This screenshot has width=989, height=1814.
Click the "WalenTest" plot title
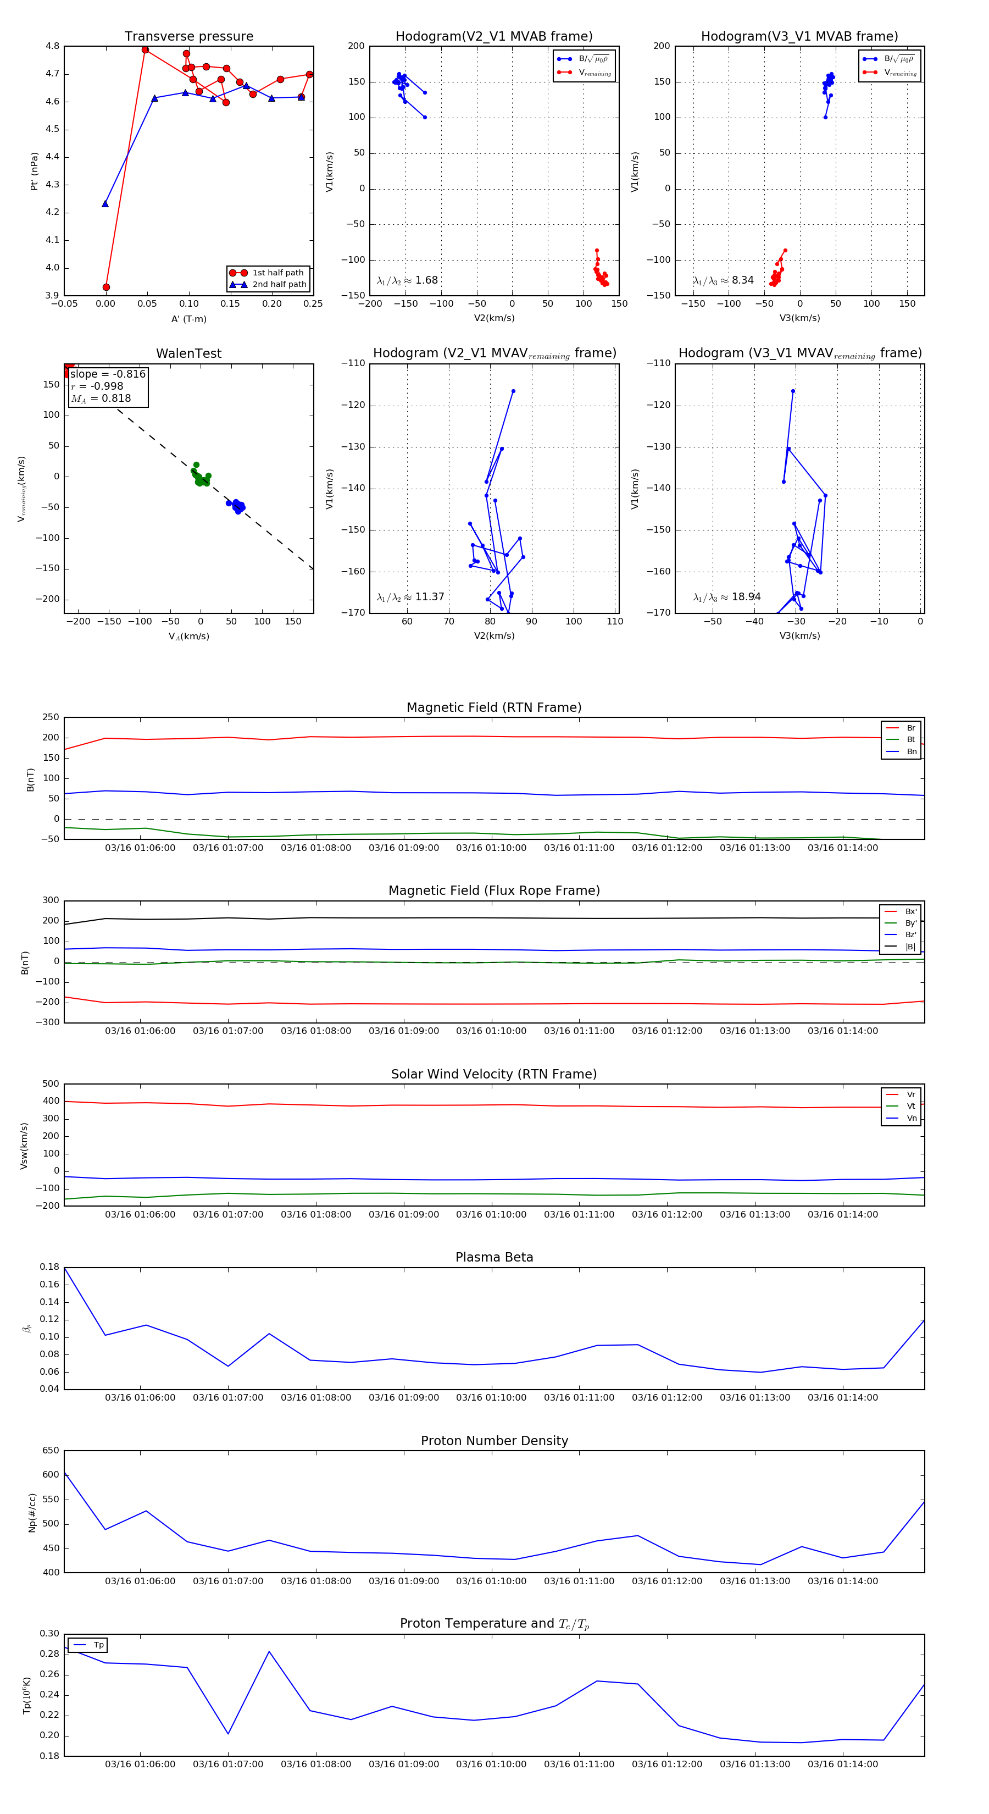point(188,353)
